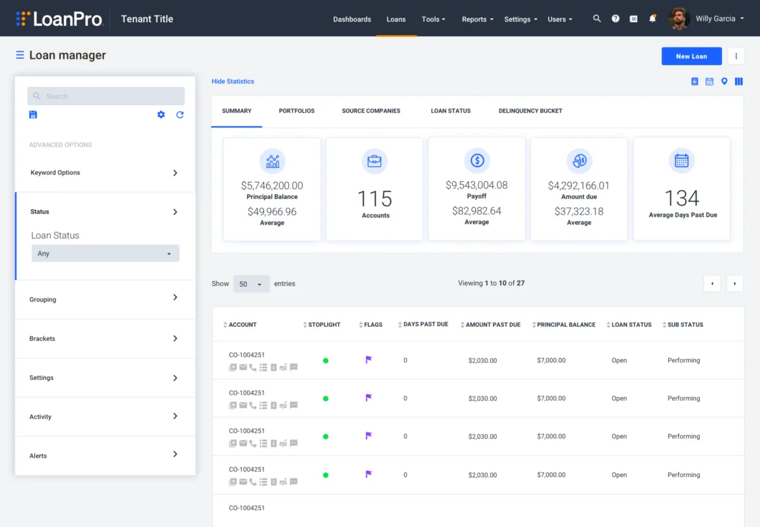
Task: Toggle the sidebar with the hamburger menu icon
Action: click(x=20, y=55)
